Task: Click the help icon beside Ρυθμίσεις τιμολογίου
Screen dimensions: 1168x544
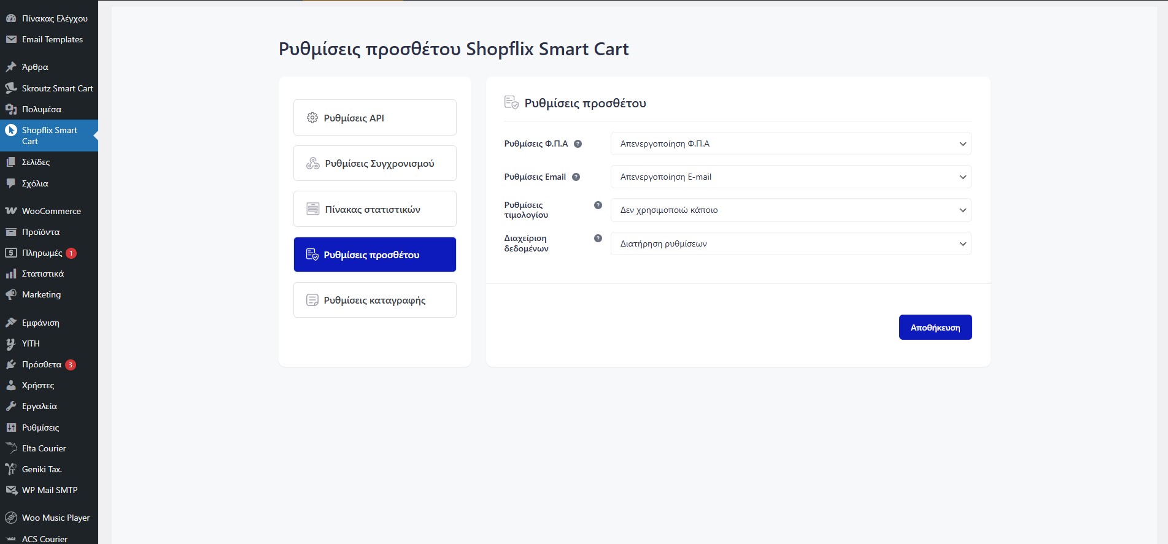Action: [x=598, y=205]
